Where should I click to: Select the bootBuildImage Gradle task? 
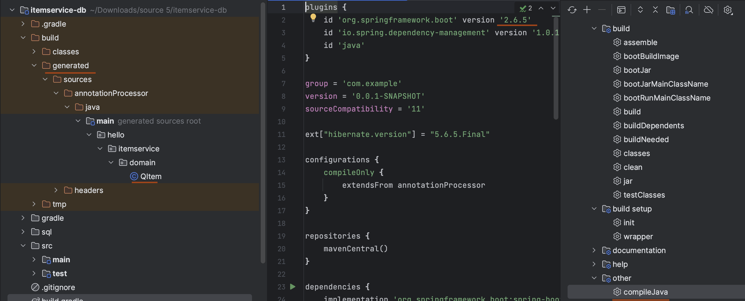[x=646, y=56]
